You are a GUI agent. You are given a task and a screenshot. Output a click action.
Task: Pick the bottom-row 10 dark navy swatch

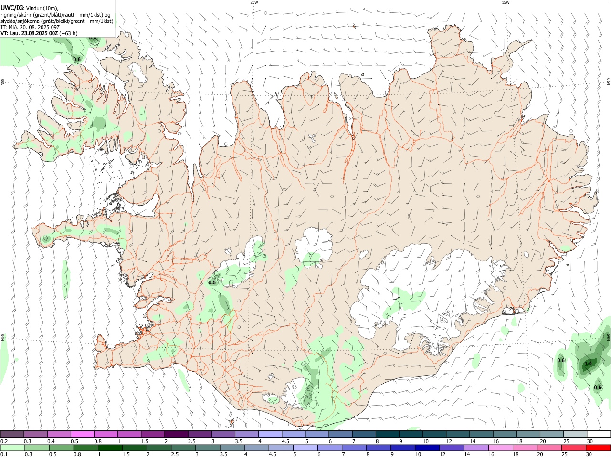coord(427,448)
